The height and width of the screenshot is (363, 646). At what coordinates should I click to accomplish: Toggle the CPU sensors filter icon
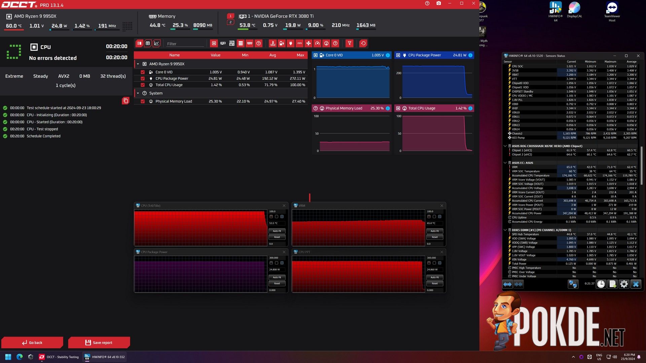pyautogui.click(x=214, y=43)
